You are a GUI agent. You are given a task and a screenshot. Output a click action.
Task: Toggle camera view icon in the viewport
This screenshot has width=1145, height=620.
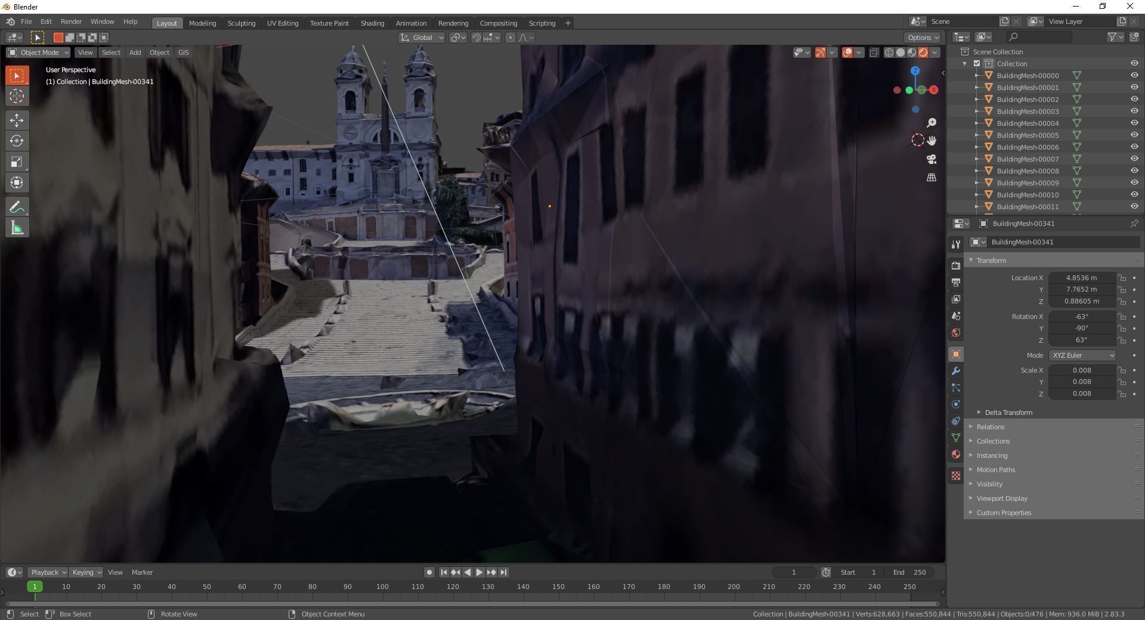(x=932, y=159)
